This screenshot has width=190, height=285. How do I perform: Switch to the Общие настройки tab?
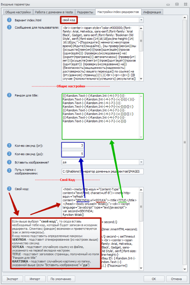click(18, 12)
